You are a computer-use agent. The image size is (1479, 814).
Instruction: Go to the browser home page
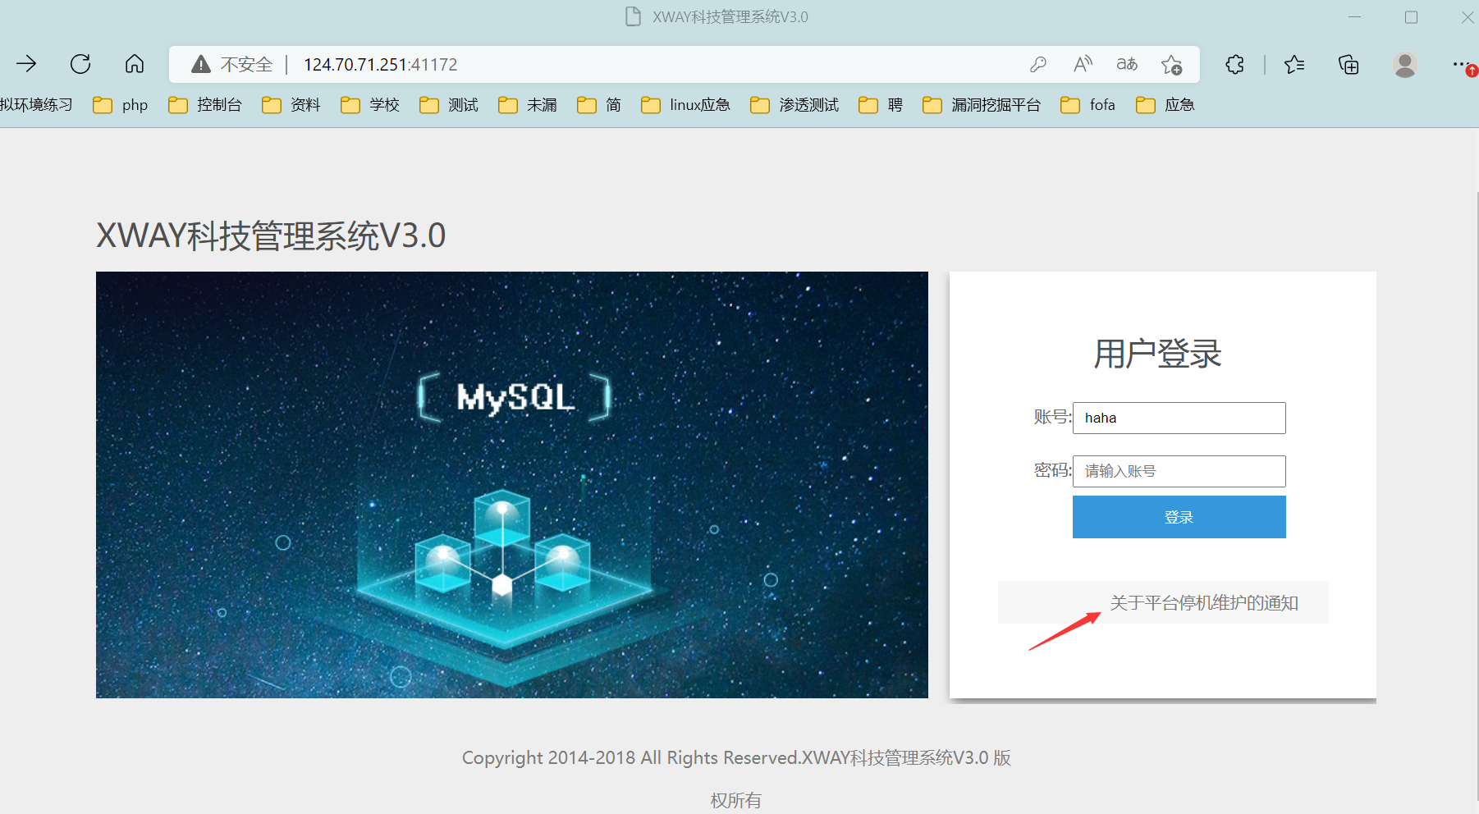point(135,64)
